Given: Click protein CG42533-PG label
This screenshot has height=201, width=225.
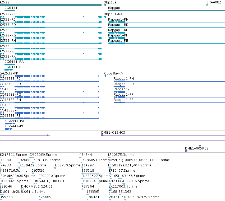Looking at the screenshot, I should 10,95.
